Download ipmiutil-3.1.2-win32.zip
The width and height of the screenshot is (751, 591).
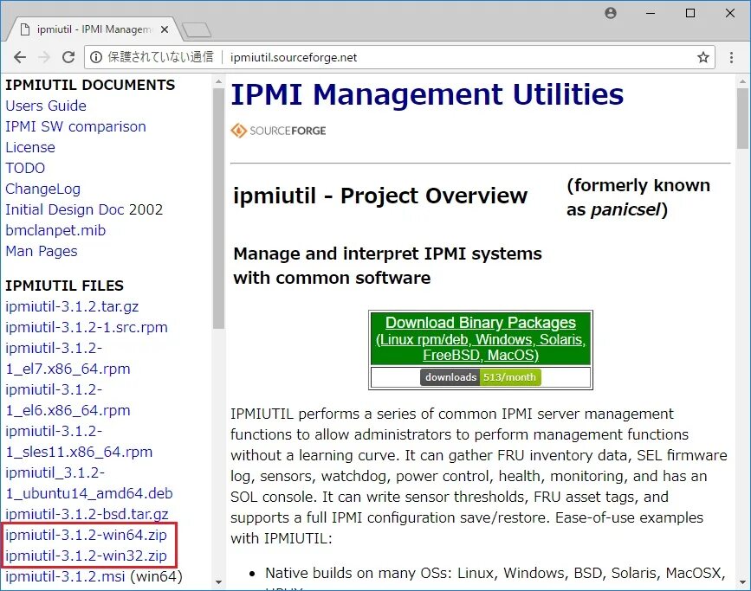click(x=87, y=556)
